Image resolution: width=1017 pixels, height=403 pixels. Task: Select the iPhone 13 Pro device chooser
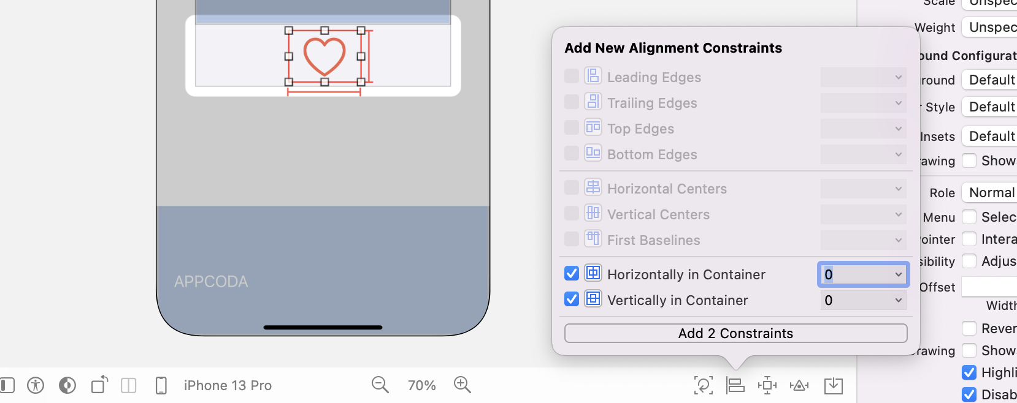click(x=227, y=385)
